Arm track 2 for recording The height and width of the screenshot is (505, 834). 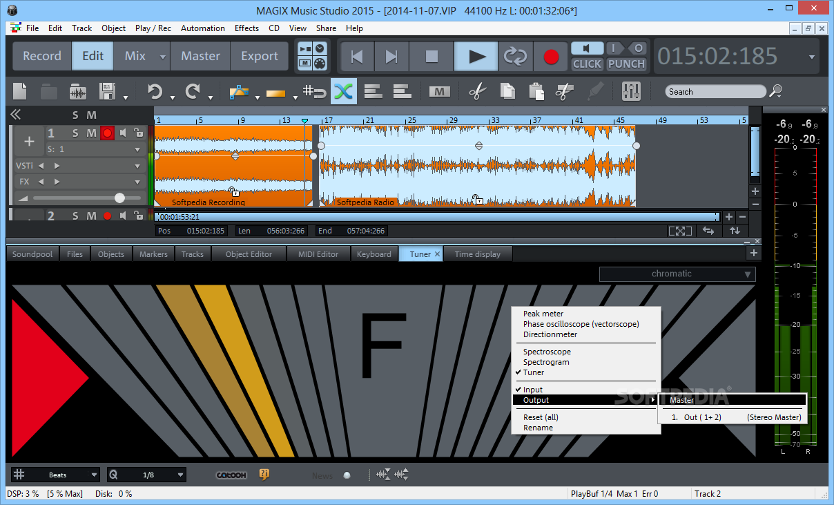point(107,216)
